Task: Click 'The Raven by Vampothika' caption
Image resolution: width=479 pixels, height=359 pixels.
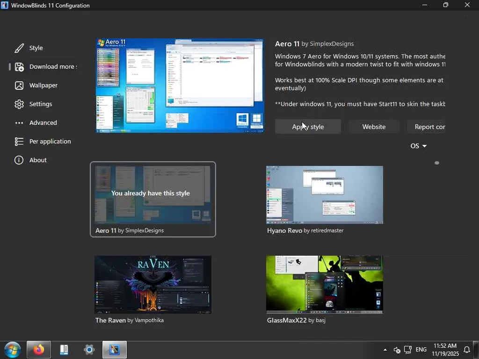Action: tap(130, 320)
